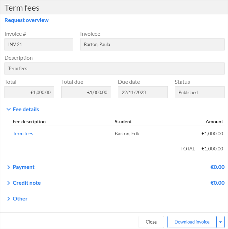Screen dimensions: 228x229
Task: Expand the Payment section chevron
Action: [x=9, y=167]
